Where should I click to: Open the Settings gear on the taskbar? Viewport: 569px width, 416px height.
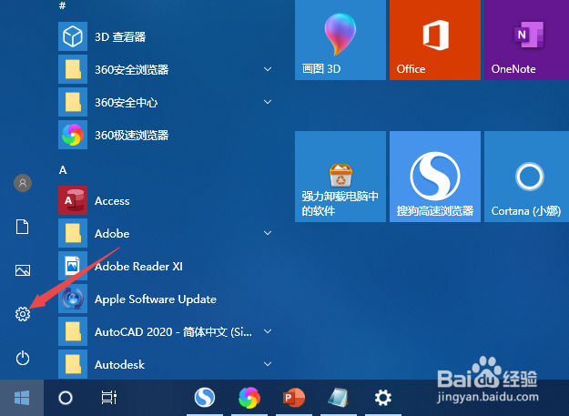click(383, 398)
